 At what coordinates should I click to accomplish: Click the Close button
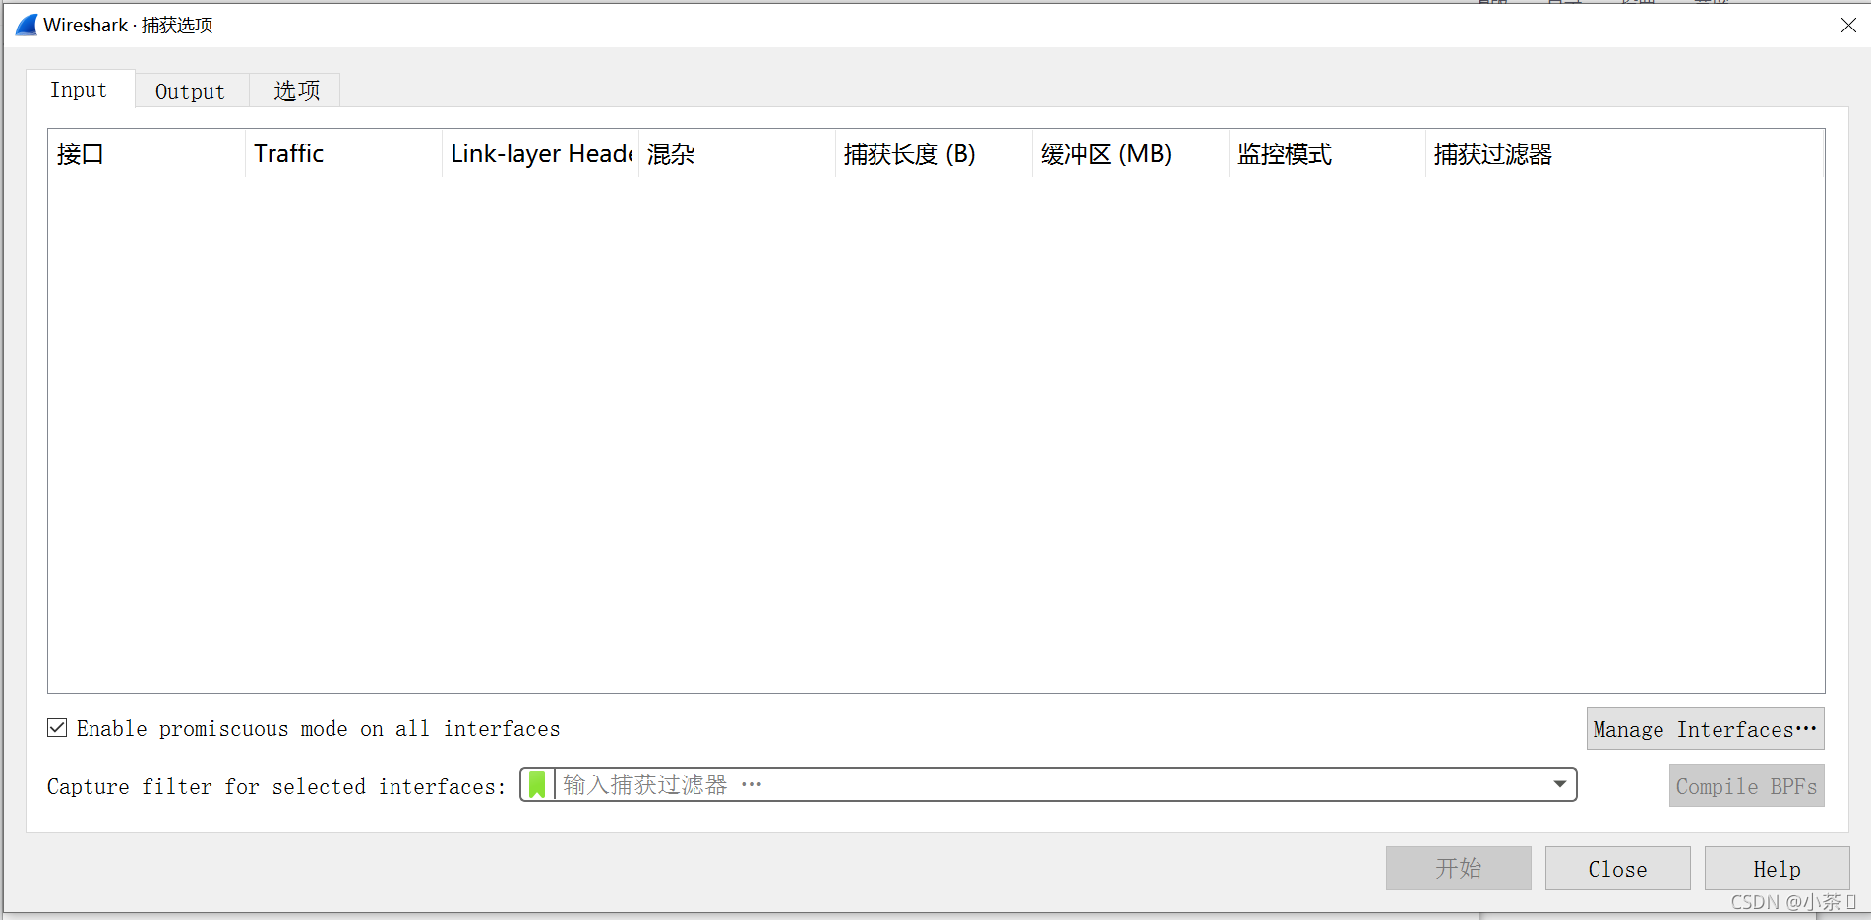pyautogui.click(x=1617, y=868)
